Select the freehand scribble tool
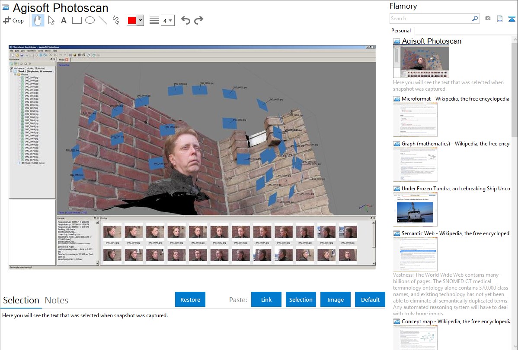This screenshot has width=518, height=350. 116,20
